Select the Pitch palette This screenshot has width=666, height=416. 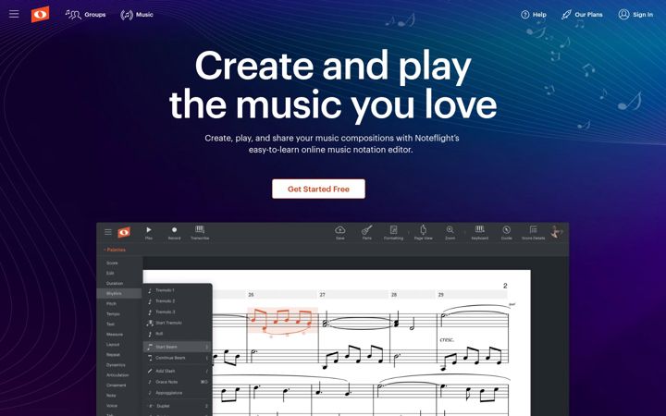click(x=111, y=304)
